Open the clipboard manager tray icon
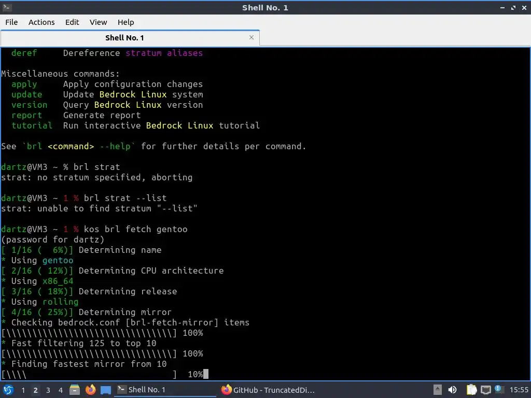The image size is (531, 398). coord(471,390)
